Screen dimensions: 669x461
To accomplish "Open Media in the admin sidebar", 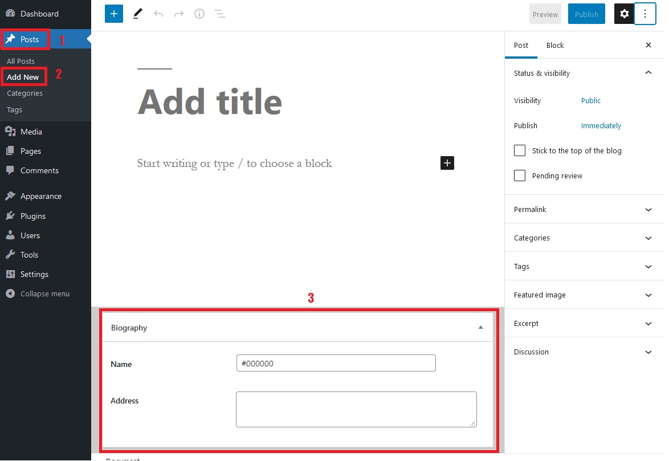I will [31, 132].
